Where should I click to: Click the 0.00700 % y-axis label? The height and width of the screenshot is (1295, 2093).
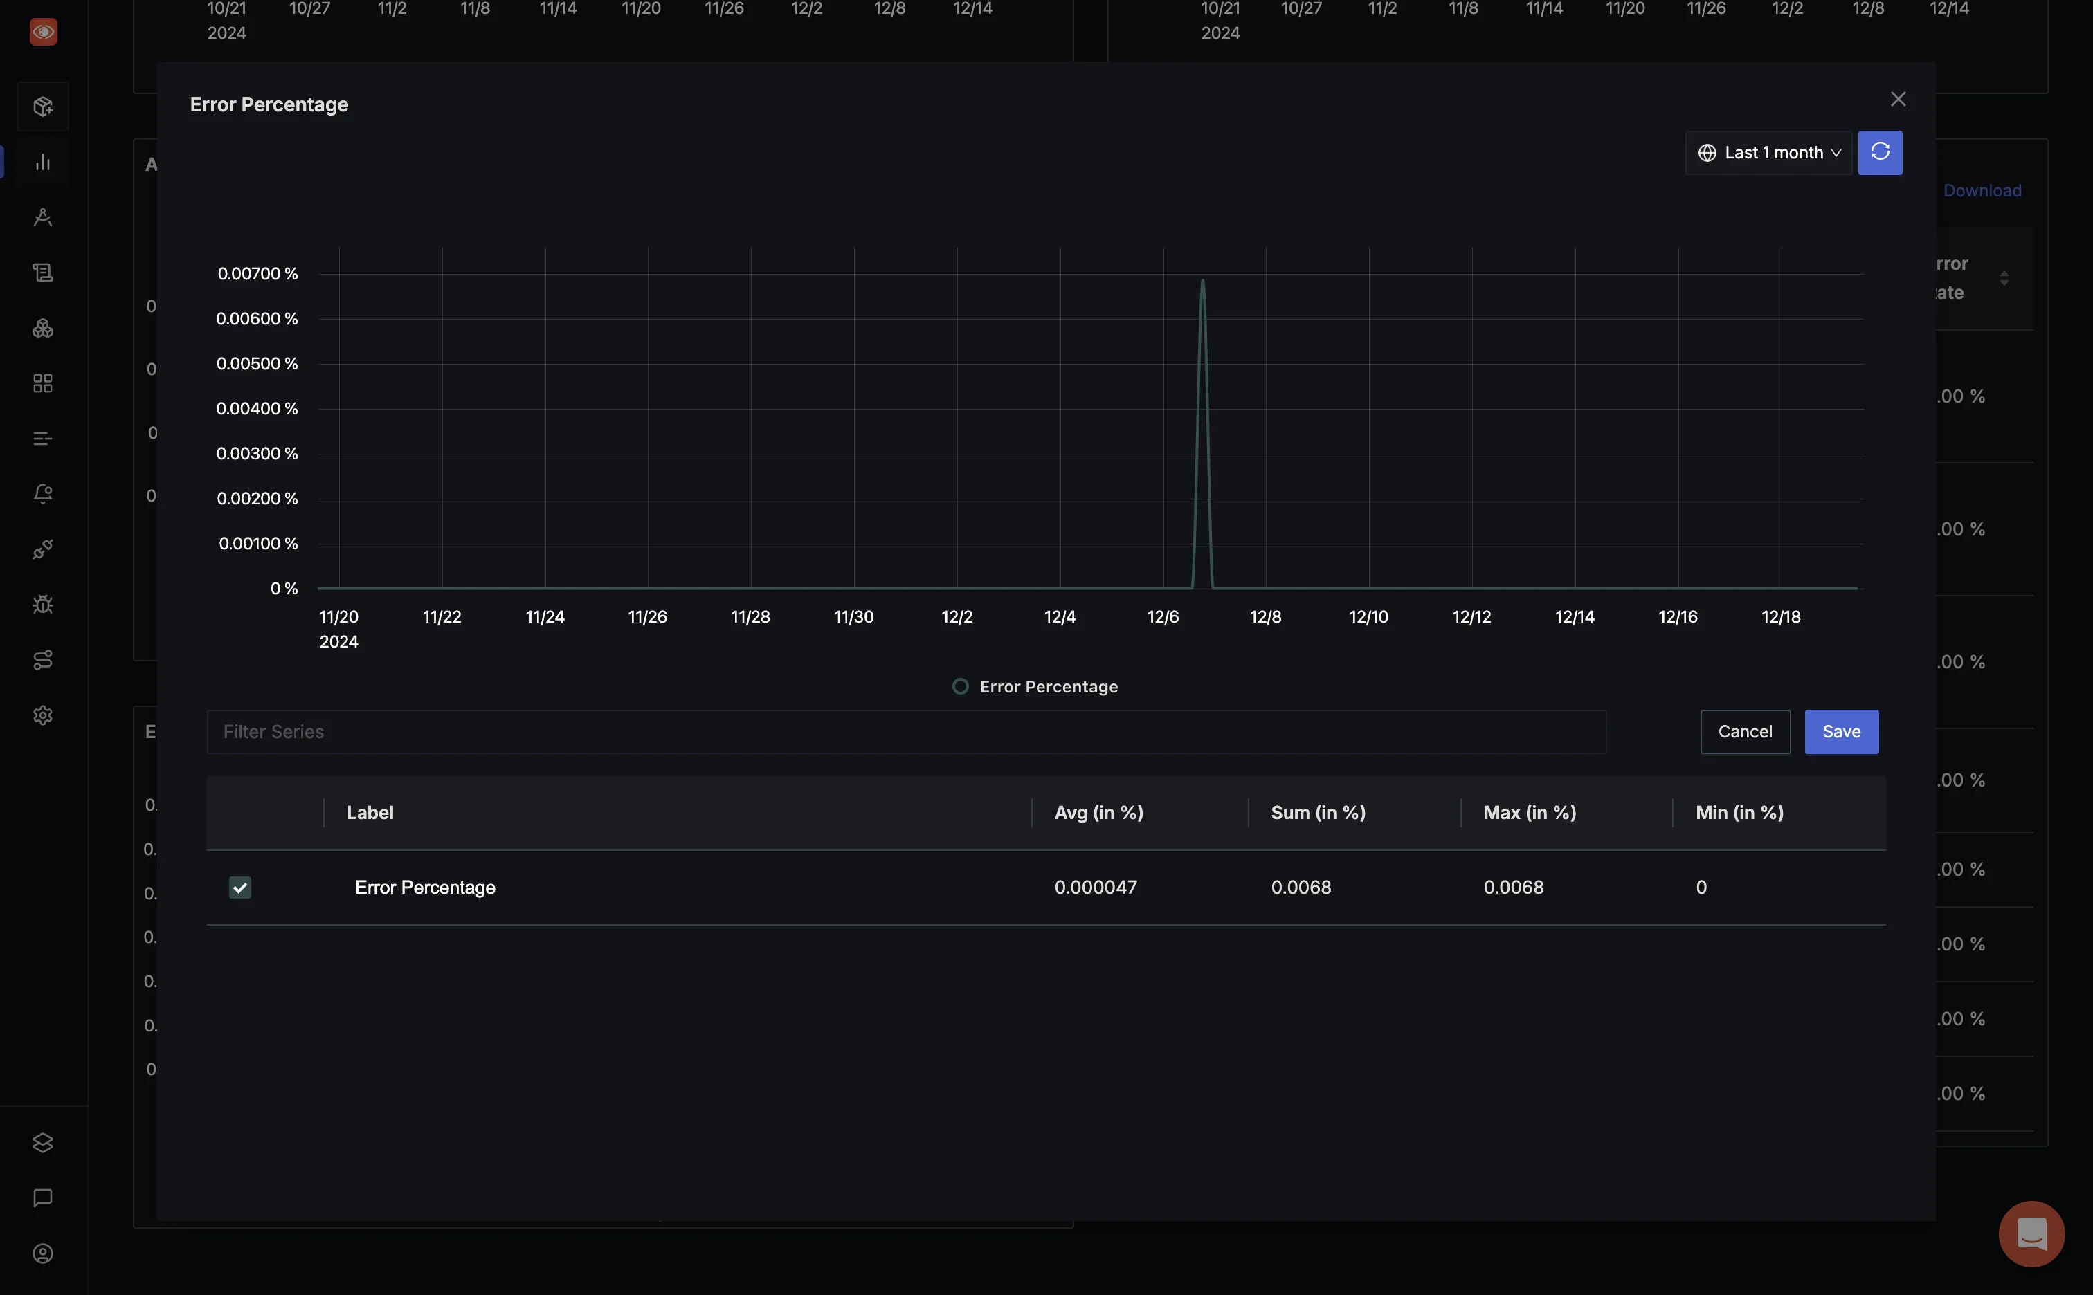(257, 273)
